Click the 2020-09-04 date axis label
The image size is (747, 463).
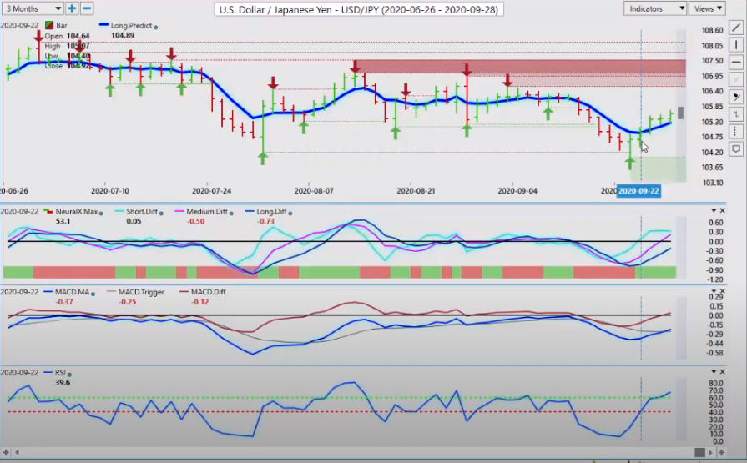[x=517, y=191]
